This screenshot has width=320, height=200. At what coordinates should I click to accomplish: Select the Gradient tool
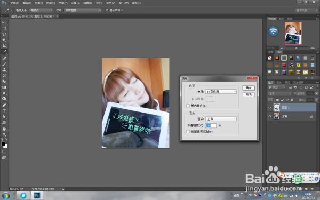click(4, 87)
